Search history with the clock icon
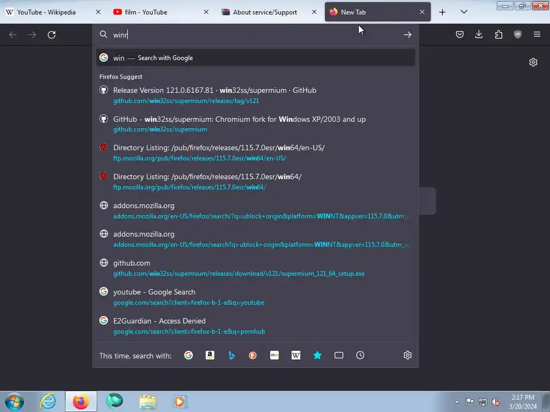 (x=360, y=355)
